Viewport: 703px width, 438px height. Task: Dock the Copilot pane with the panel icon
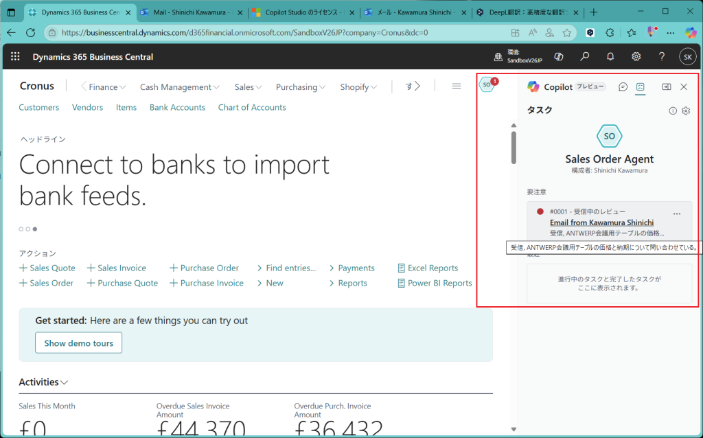[x=667, y=87]
